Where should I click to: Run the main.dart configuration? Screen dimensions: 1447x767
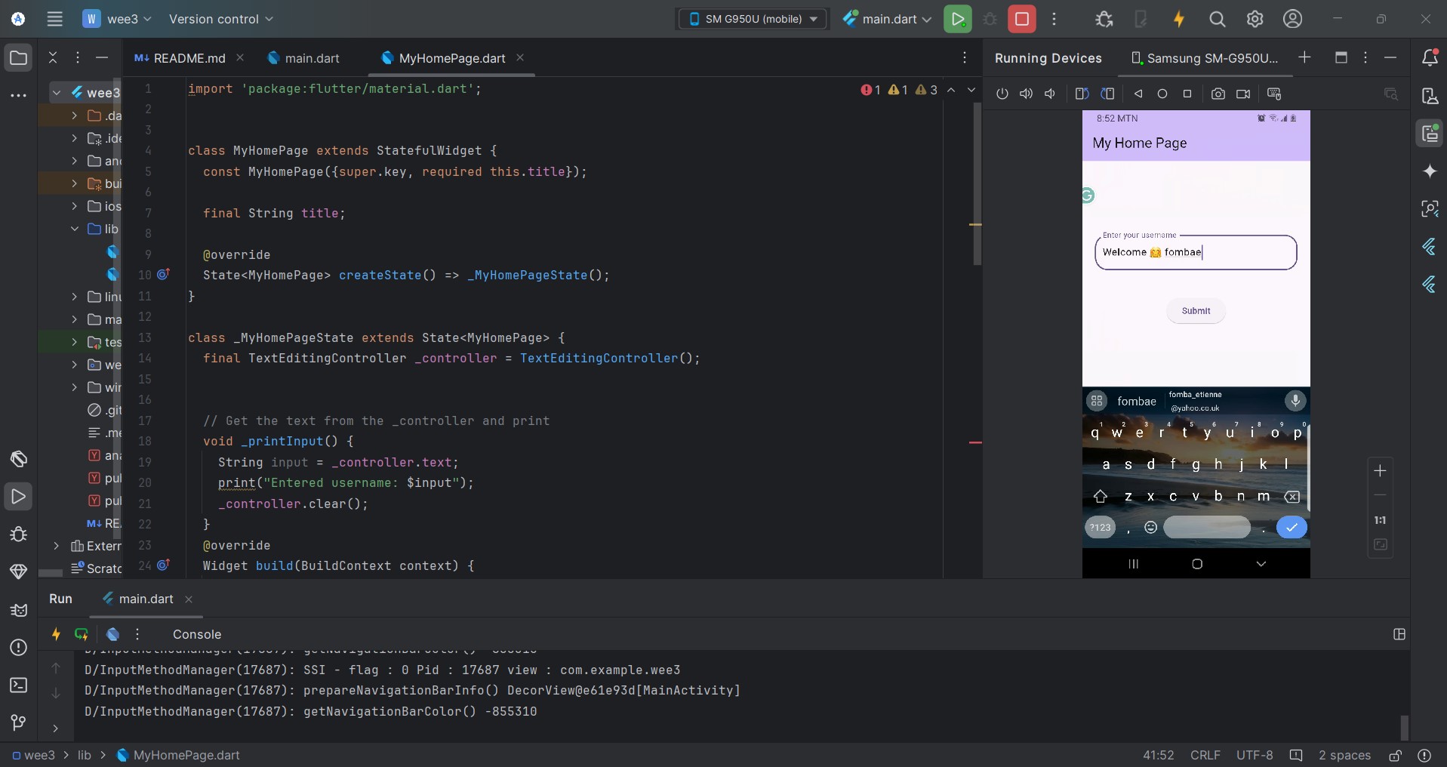tap(957, 19)
